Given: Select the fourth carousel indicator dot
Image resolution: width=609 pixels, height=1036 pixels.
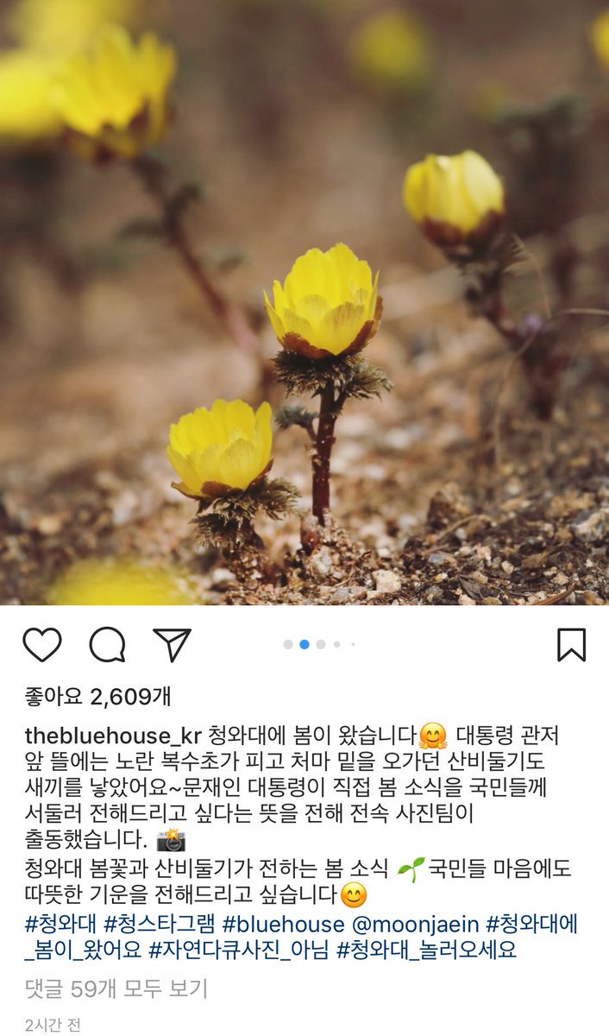Looking at the screenshot, I should click(337, 644).
